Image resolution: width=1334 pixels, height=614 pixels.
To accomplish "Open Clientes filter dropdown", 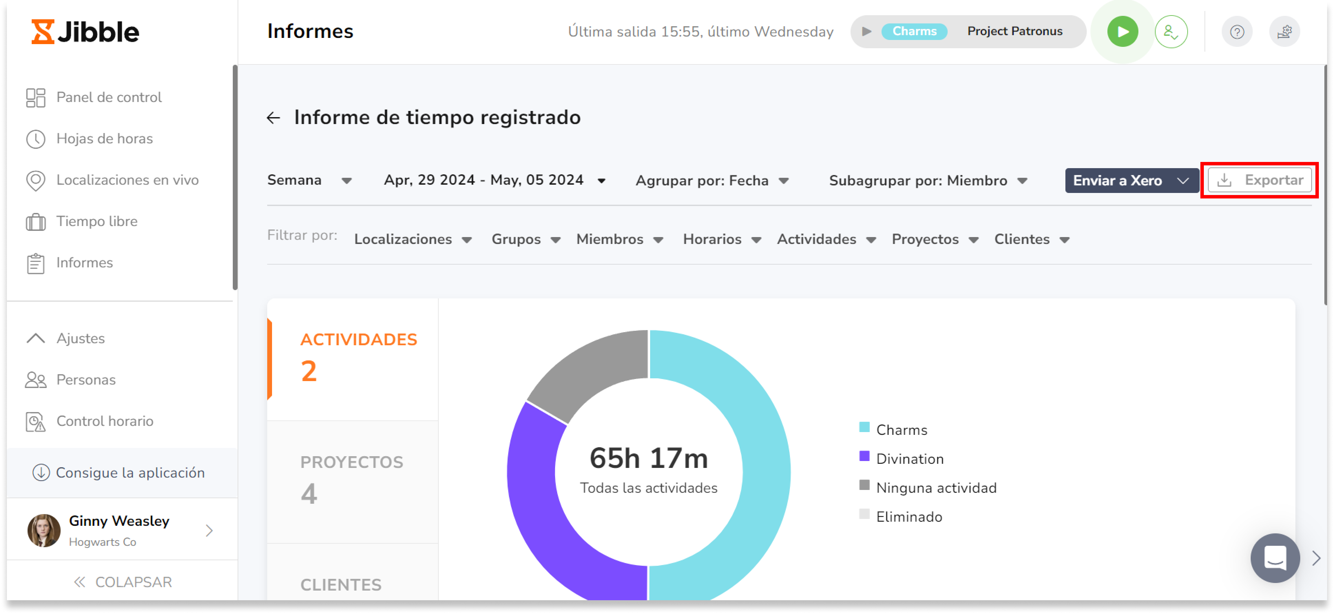I will click(x=1032, y=239).
